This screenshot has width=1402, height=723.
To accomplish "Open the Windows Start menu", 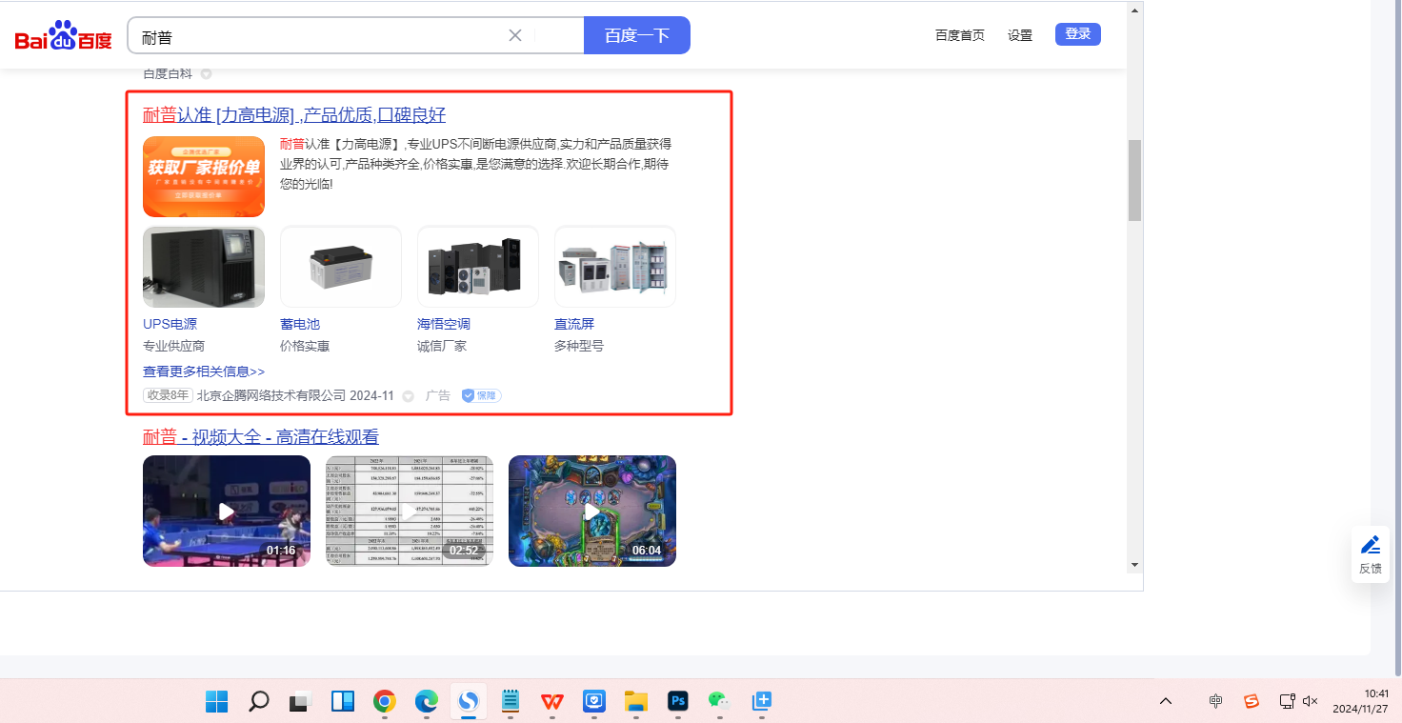I will [x=217, y=702].
